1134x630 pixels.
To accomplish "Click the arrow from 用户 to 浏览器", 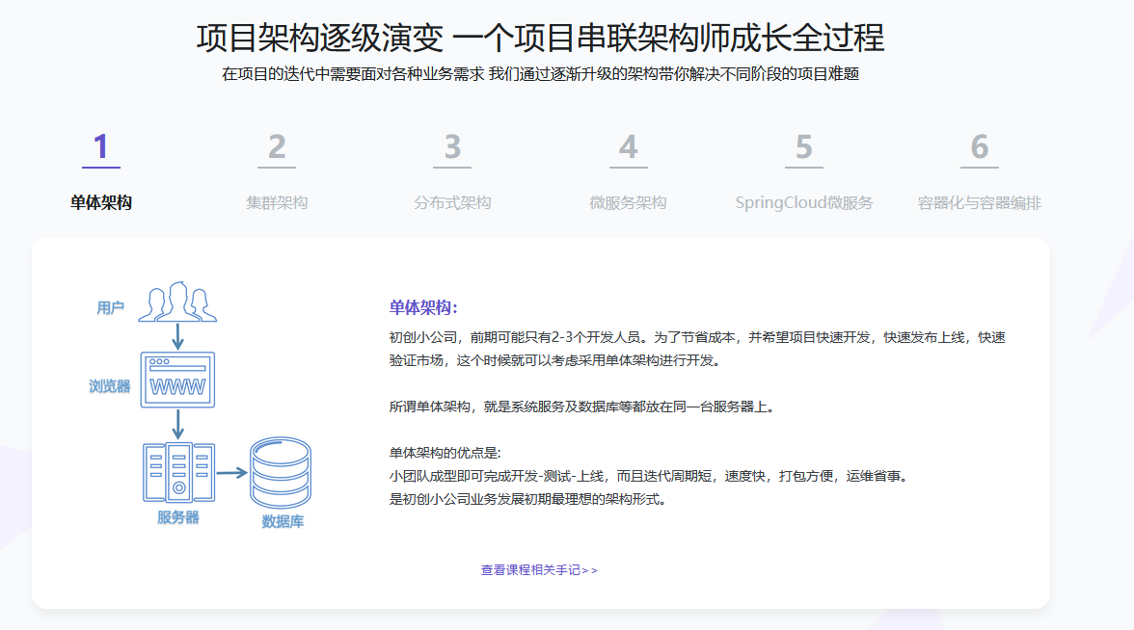I will click(x=177, y=335).
